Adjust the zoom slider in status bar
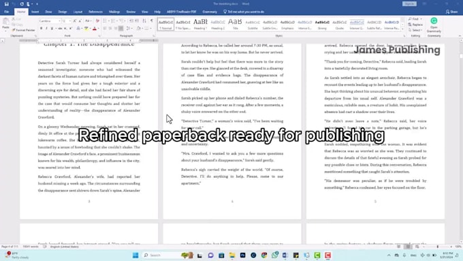 (438, 247)
